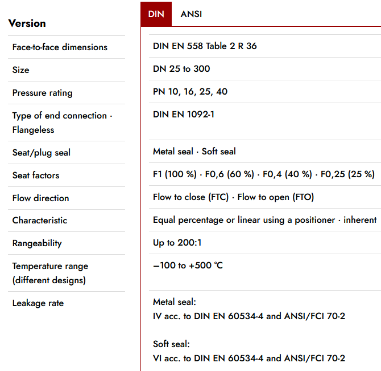Click the Seat/plug seal row label
381x371 pixels.
pos(42,153)
